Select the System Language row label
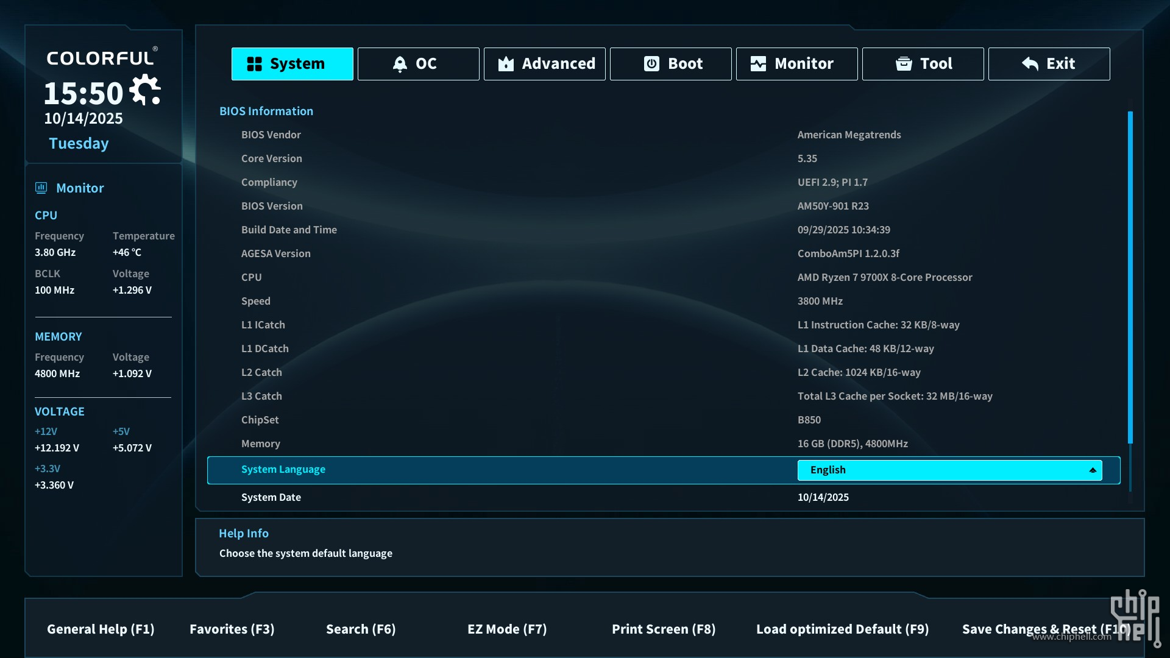Image resolution: width=1170 pixels, height=658 pixels. coord(283,469)
